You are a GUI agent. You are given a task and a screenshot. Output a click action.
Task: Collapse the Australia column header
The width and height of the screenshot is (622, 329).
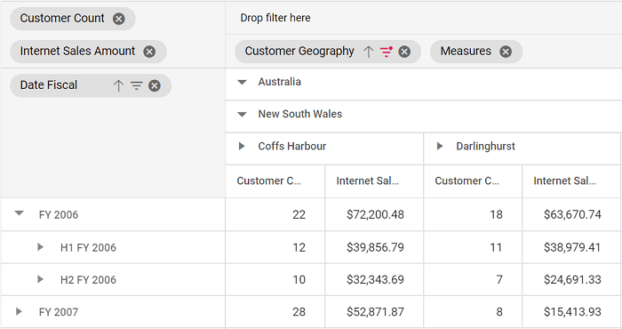pos(242,82)
